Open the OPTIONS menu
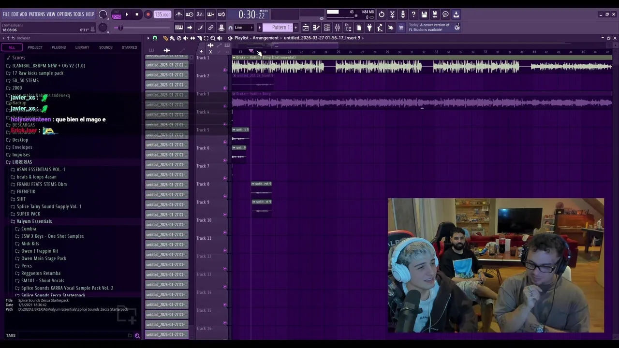 (x=64, y=14)
